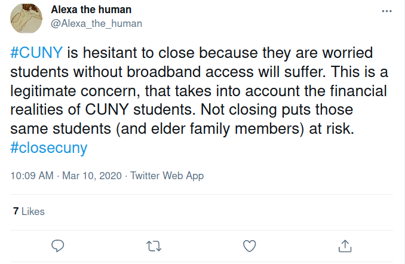The image size is (405, 264).
Task: Click the 10:09 AM timestamp
Action: pos(32,176)
